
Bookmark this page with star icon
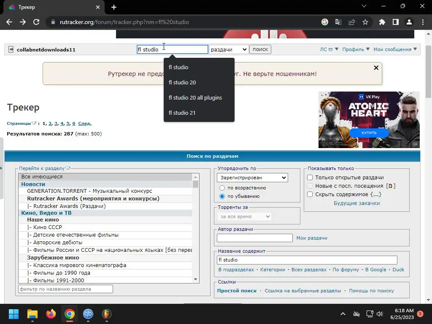tap(365, 22)
